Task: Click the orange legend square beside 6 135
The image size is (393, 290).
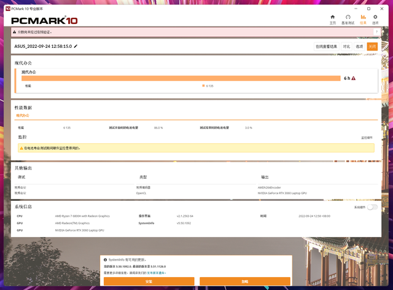Action: point(203,86)
